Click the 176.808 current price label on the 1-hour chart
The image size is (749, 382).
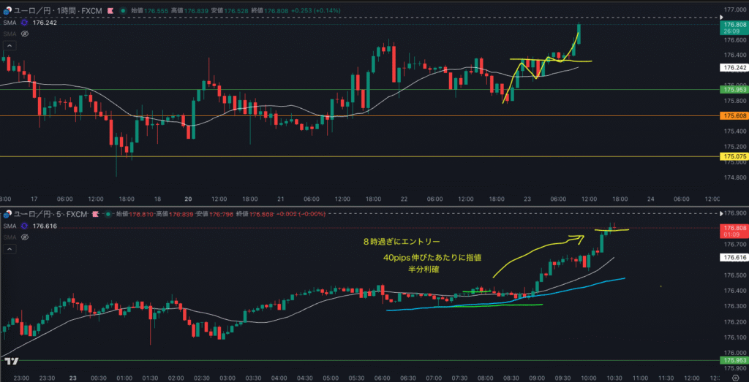tap(733, 24)
